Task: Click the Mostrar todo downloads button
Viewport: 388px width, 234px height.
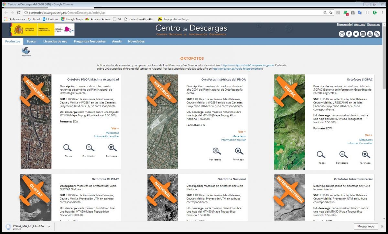Action: pos(366,227)
